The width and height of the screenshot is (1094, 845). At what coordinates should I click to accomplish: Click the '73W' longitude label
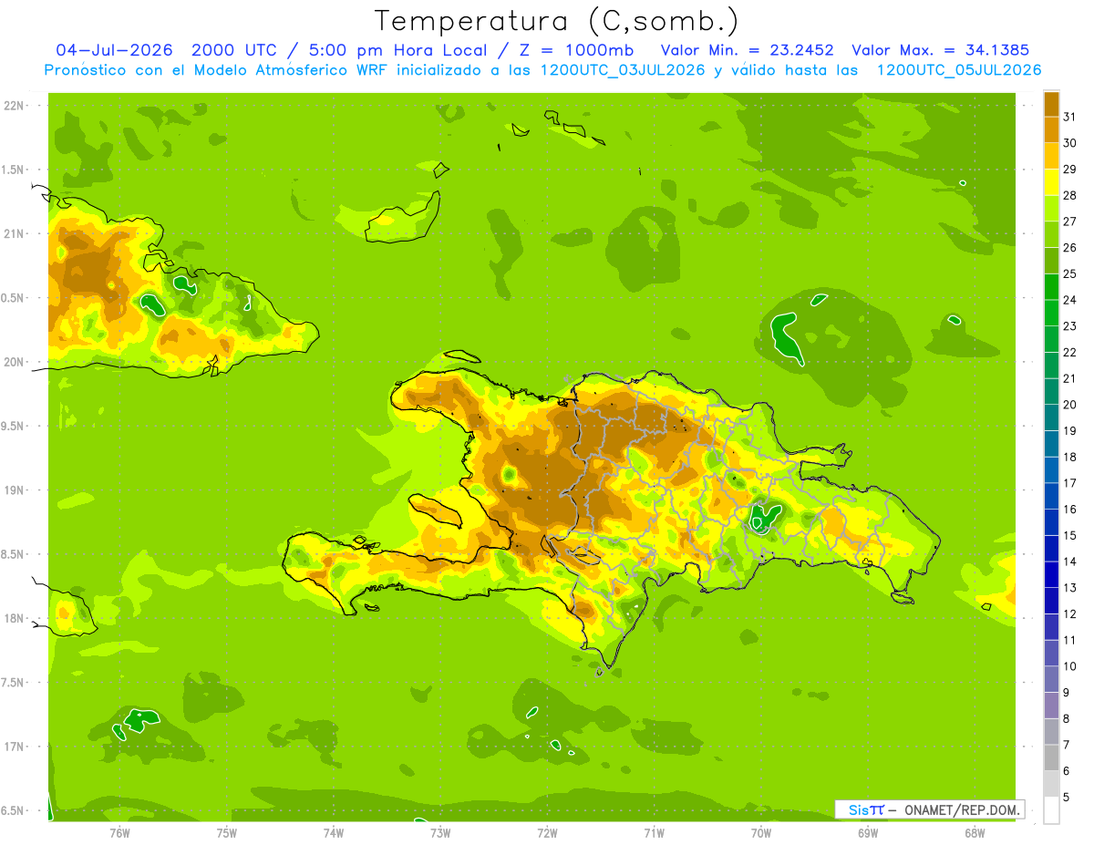pos(440,832)
